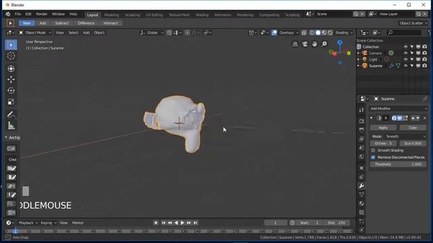Click the camera view icon in viewport

[305, 44]
